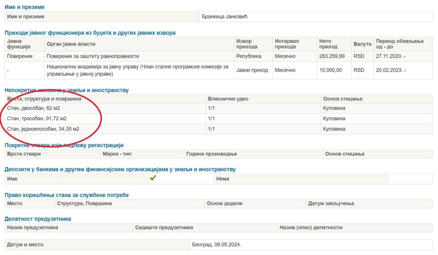Screen dimensions: 438x255
Task: Click the Приходи јавног функционера section heading
Action: coord(90,33)
